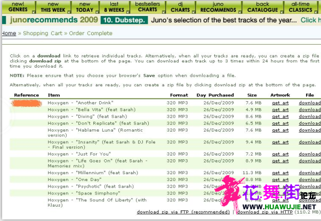Select the 7.2 MB size value
This screenshot has height=221, width=321.
[x=253, y=154]
